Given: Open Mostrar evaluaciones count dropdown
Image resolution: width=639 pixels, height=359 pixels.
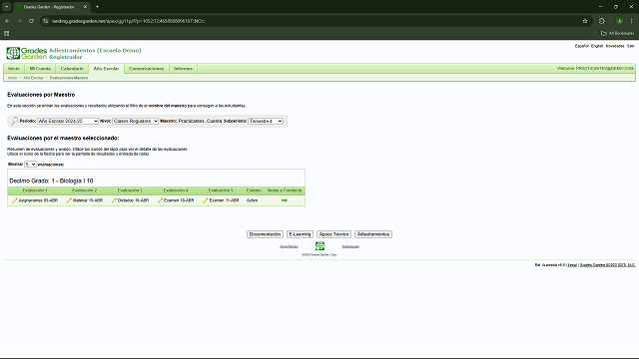Looking at the screenshot, I should tap(30, 165).
